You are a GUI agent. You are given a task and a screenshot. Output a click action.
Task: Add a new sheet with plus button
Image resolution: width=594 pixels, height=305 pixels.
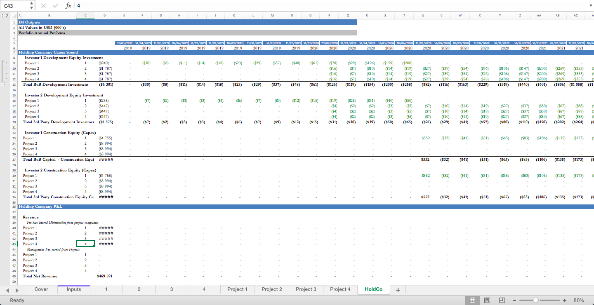point(398,290)
